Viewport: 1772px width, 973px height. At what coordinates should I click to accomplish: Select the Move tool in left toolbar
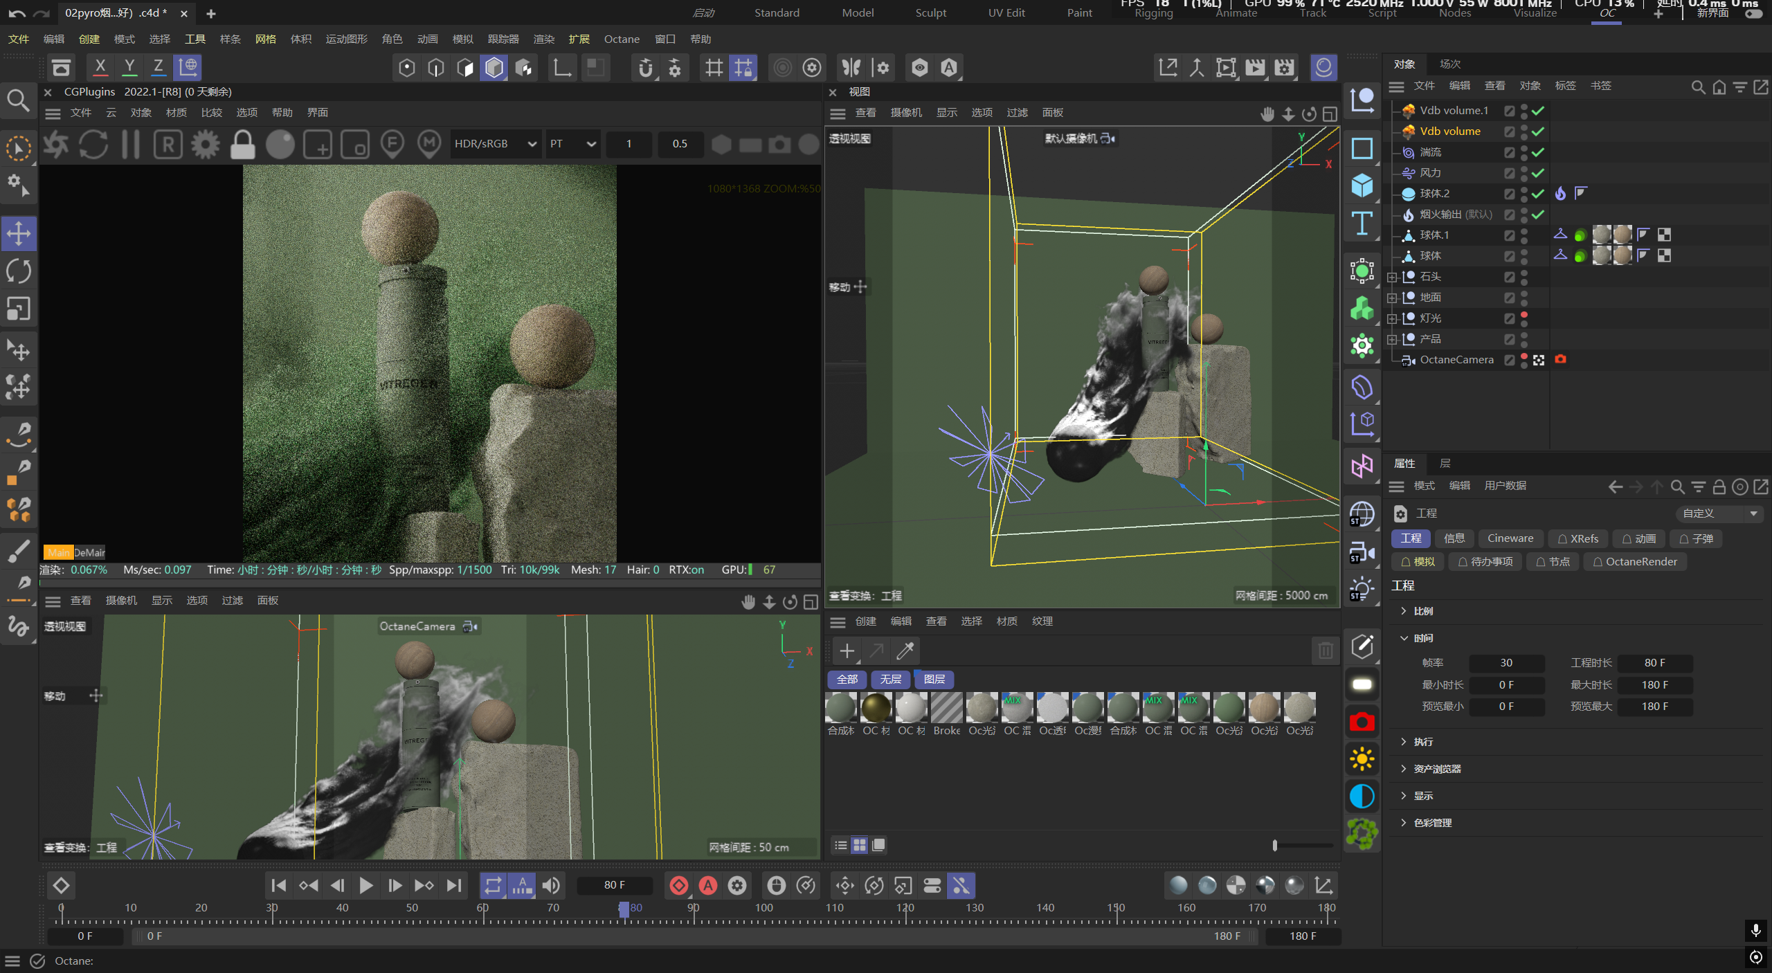(x=19, y=234)
